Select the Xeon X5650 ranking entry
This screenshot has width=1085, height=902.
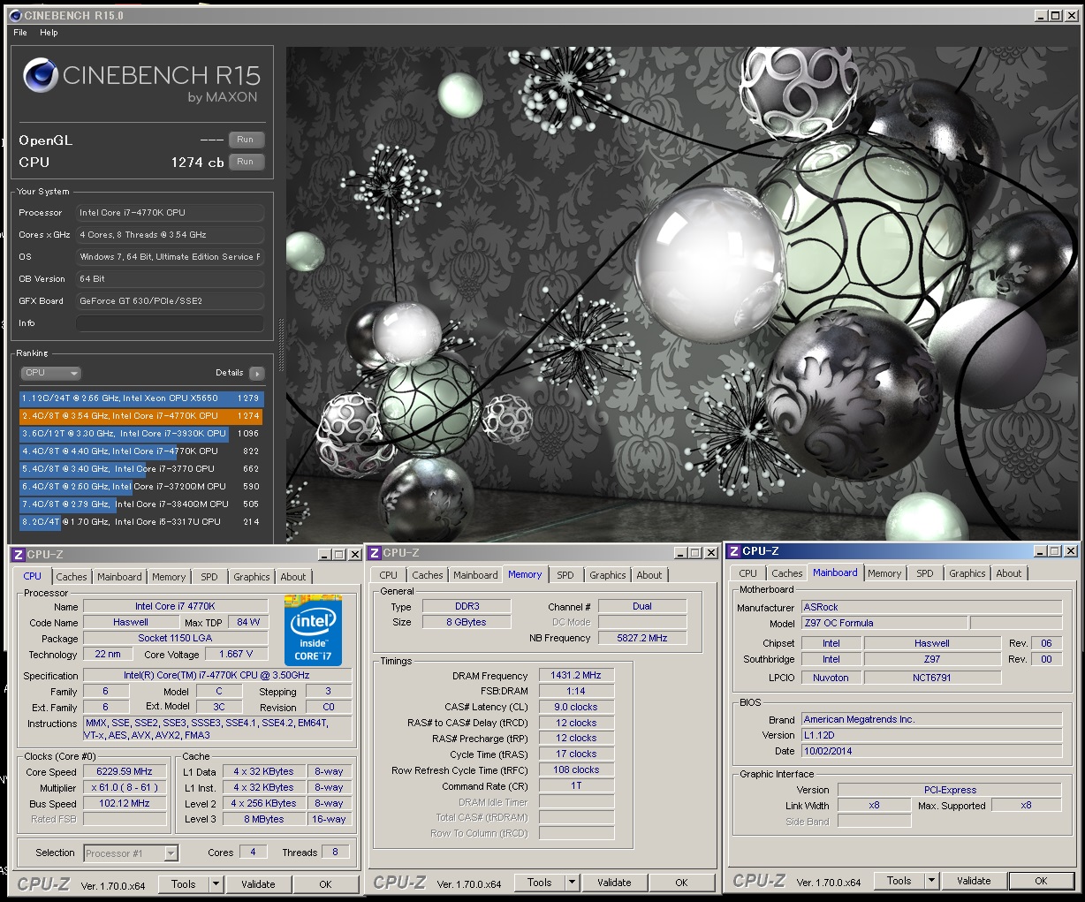pyautogui.click(x=141, y=398)
